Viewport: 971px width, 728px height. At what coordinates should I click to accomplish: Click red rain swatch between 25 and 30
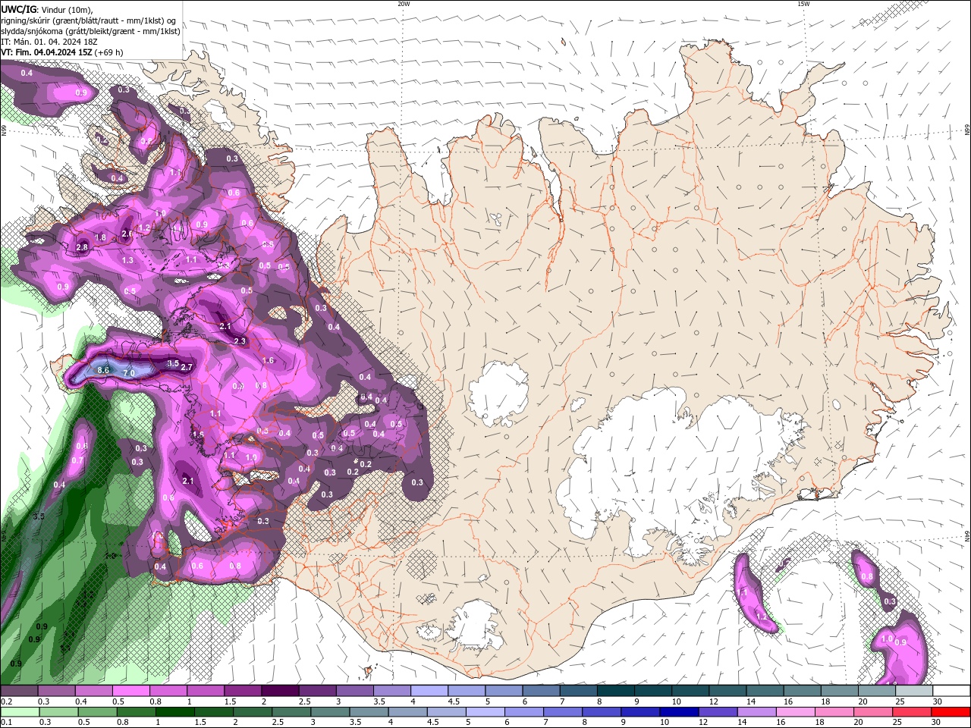click(x=913, y=712)
